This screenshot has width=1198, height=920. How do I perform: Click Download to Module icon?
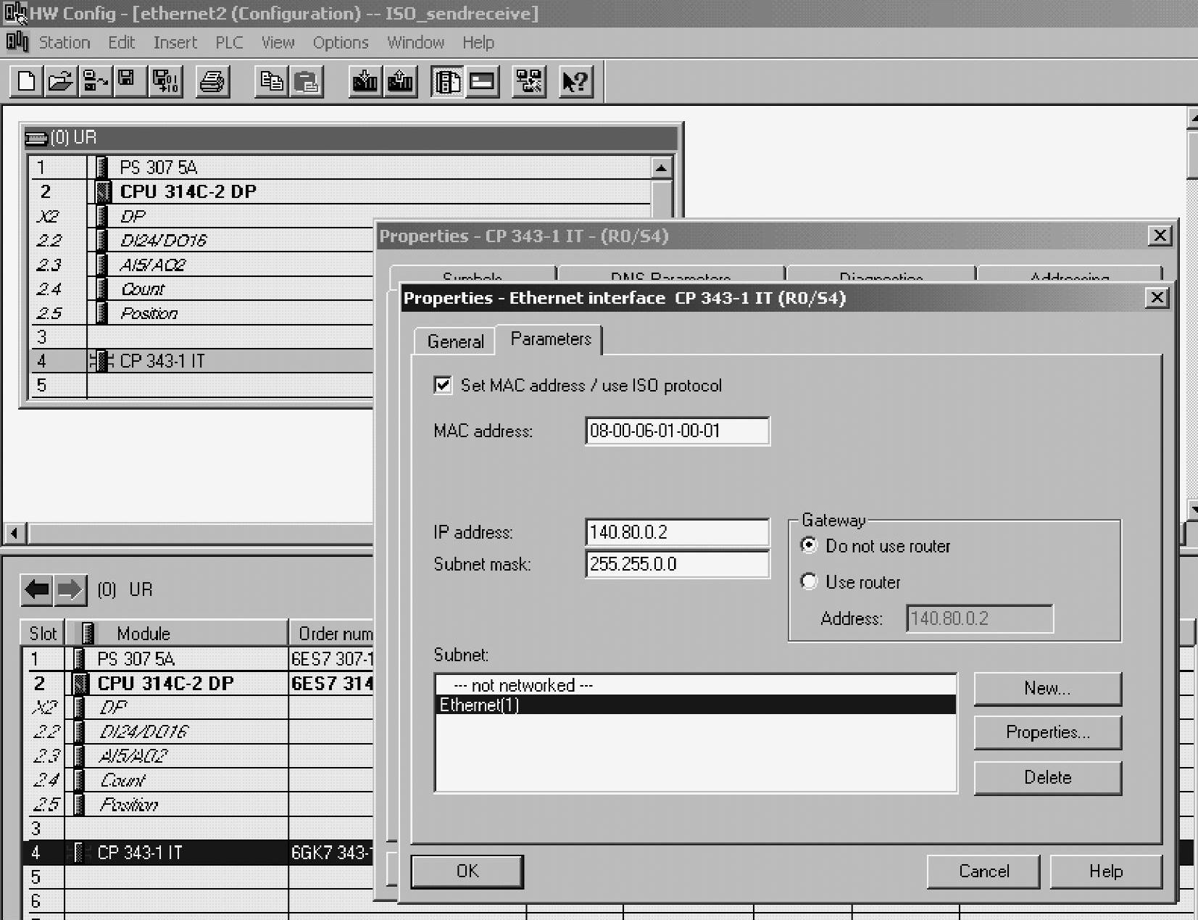tap(365, 80)
